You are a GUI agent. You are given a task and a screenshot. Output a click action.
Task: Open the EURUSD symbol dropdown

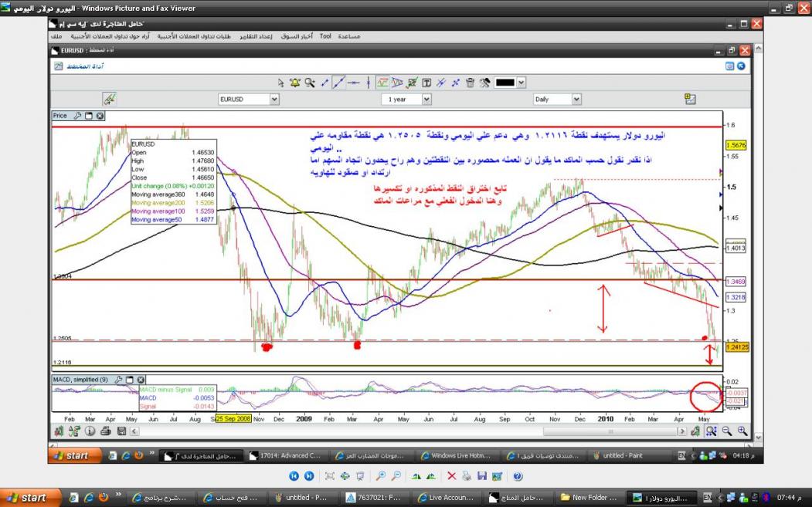(274, 100)
